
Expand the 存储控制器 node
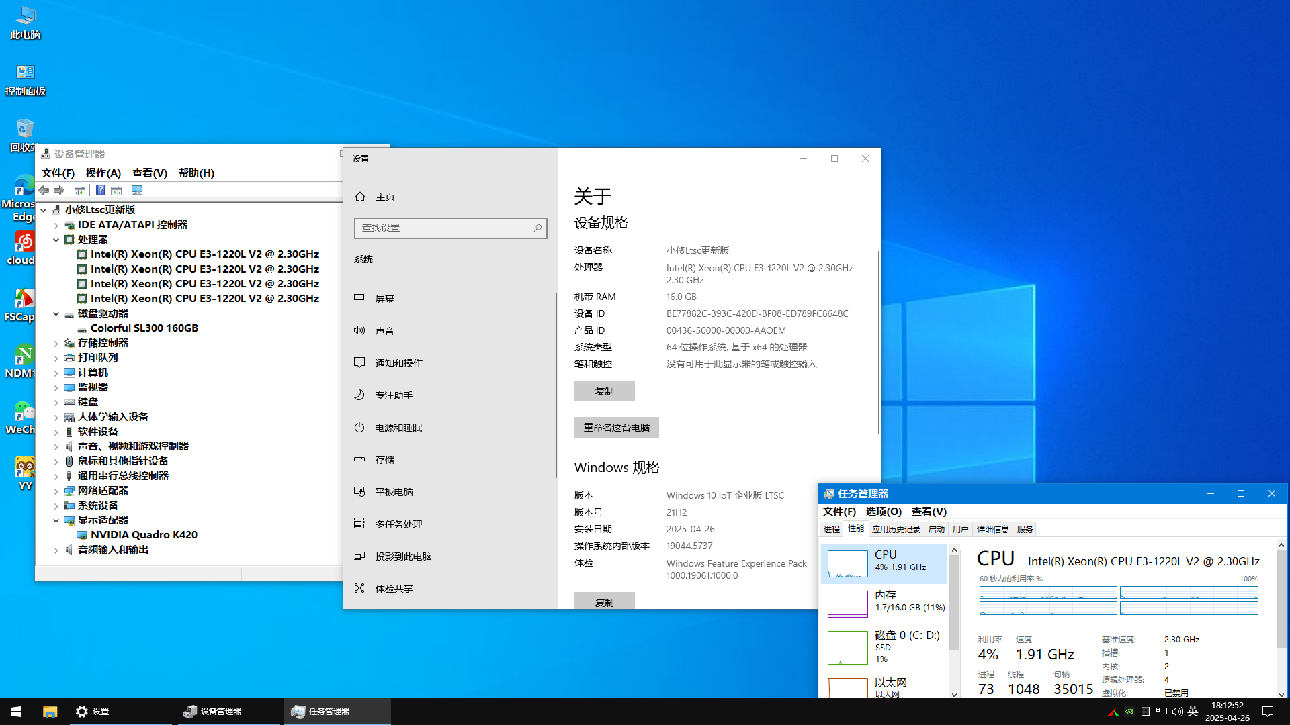56,343
